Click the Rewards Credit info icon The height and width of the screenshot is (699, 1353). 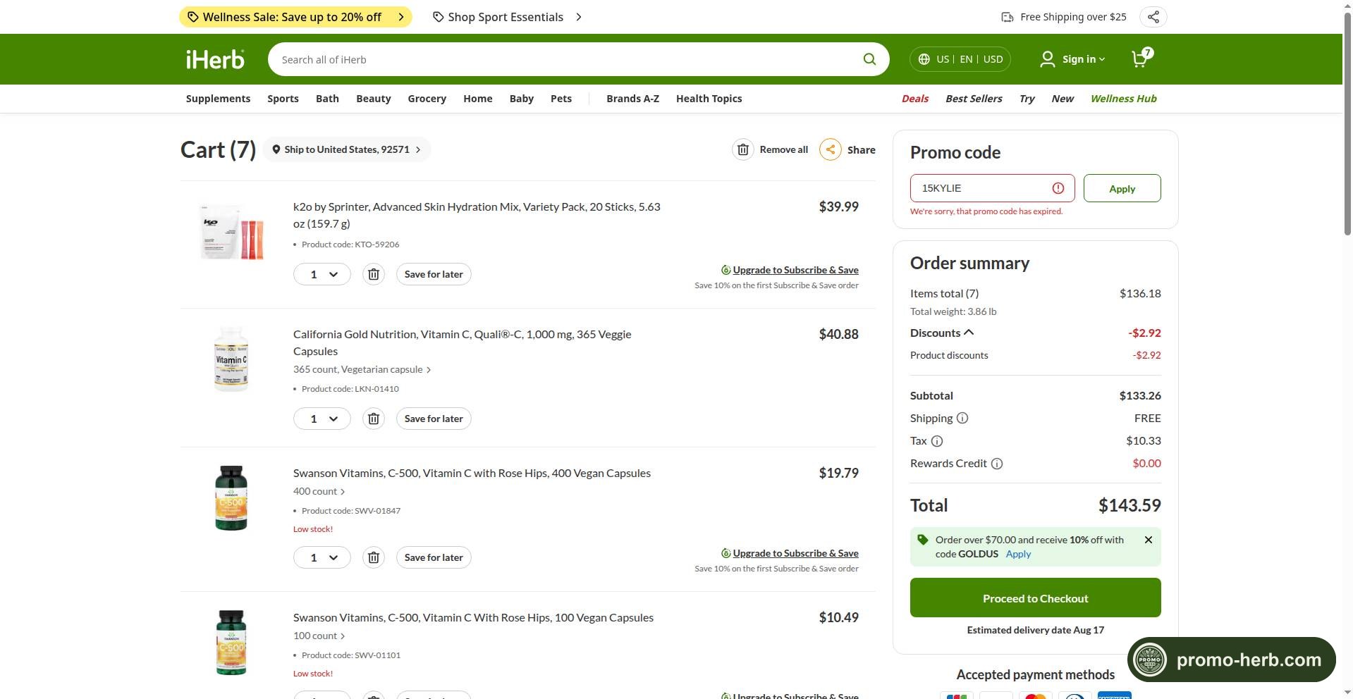tap(997, 464)
